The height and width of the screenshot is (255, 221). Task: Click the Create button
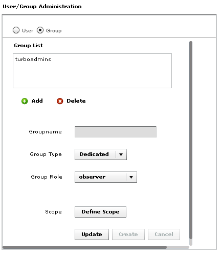[x=128, y=234]
